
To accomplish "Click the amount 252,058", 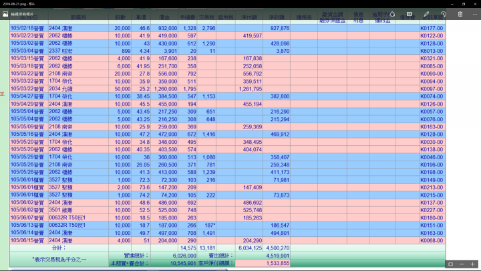I will click(x=252, y=66).
